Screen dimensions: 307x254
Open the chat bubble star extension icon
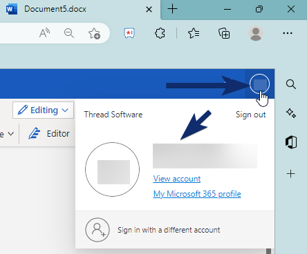pyautogui.click(x=129, y=34)
